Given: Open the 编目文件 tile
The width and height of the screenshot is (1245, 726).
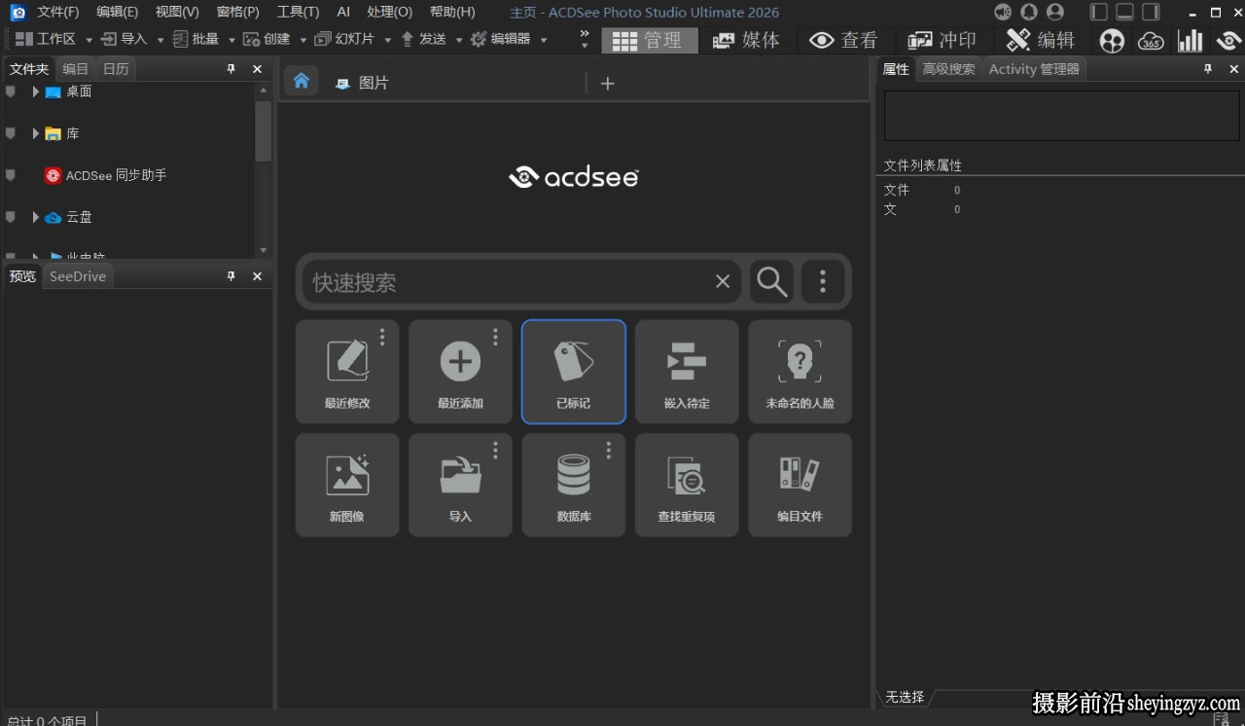Looking at the screenshot, I should (800, 485).
